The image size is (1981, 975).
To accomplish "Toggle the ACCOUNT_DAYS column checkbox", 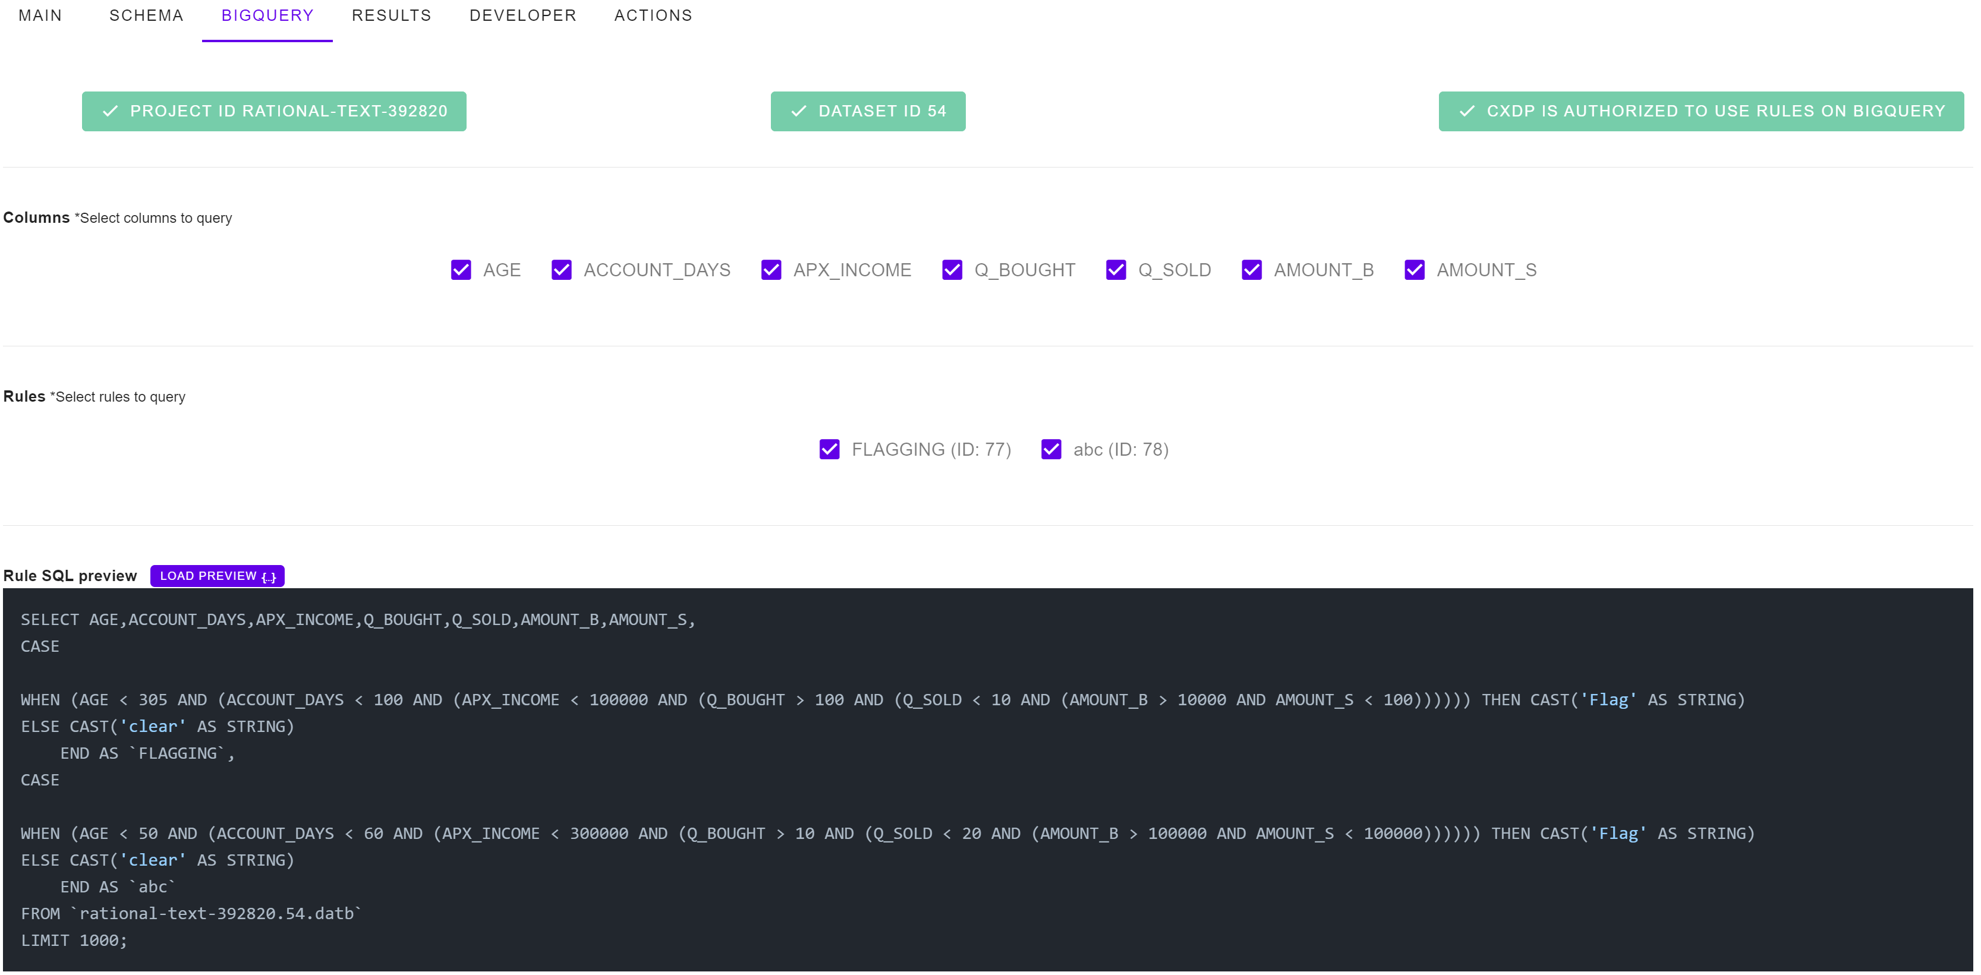I will (562, 270).
